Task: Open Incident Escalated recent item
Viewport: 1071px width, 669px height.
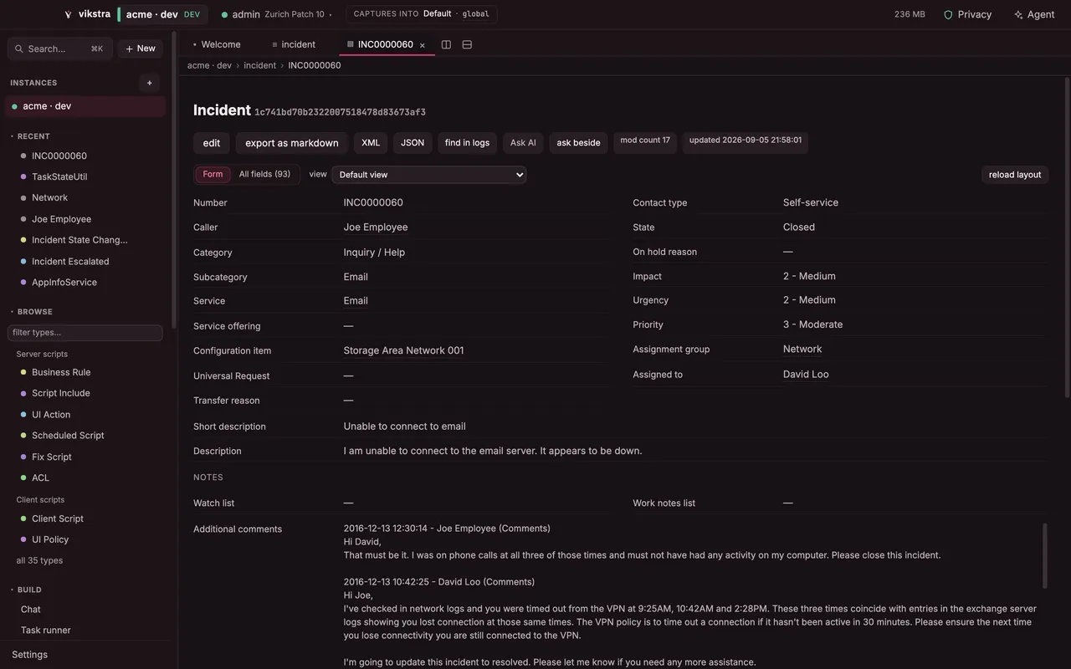Action: pyautogui.click(x=70, y=261)
